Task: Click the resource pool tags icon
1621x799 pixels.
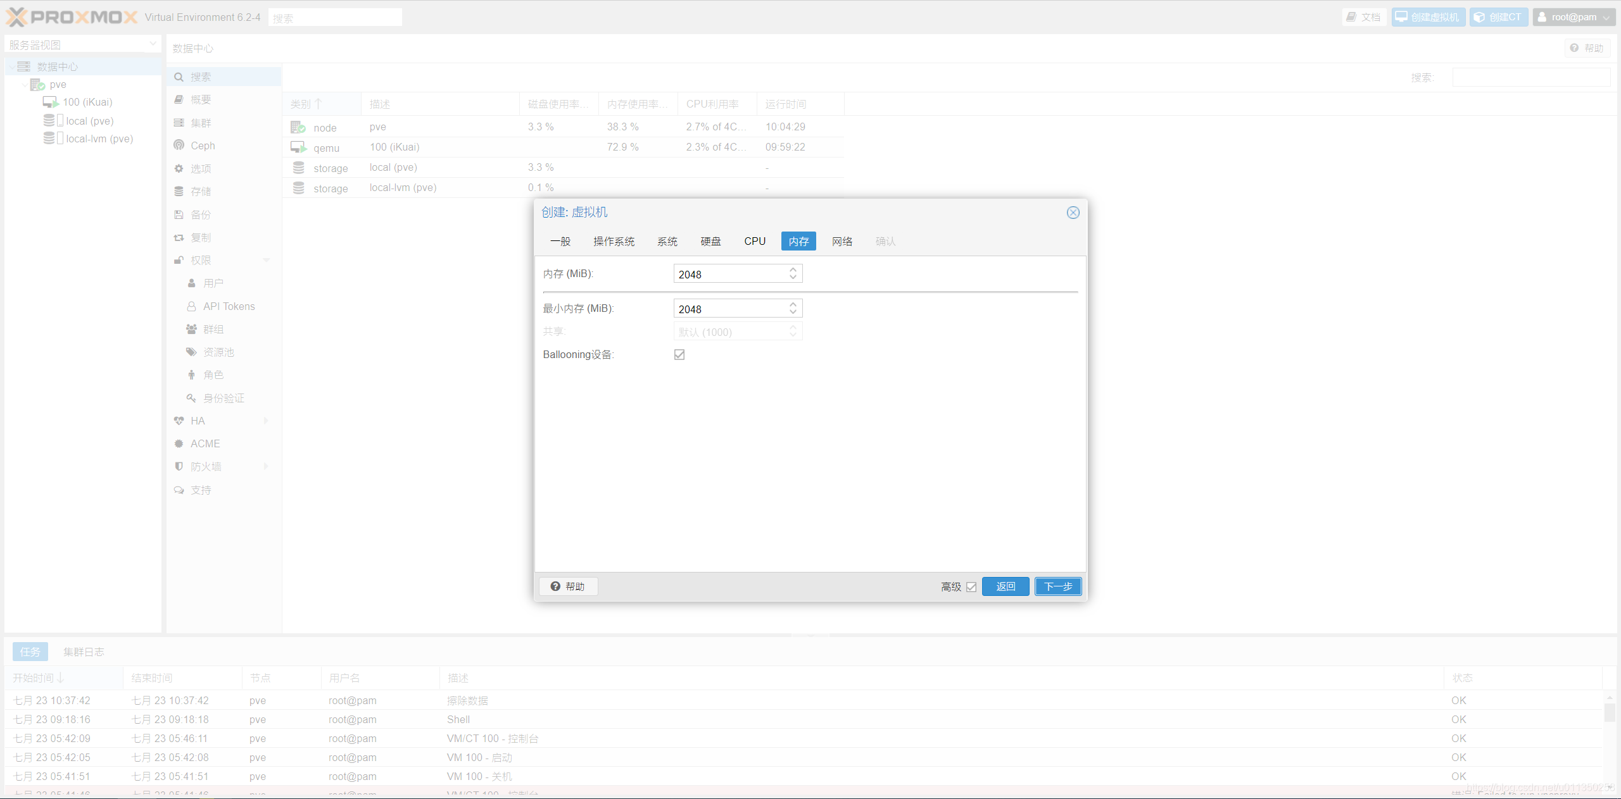Action: click(x=191, y=352)
